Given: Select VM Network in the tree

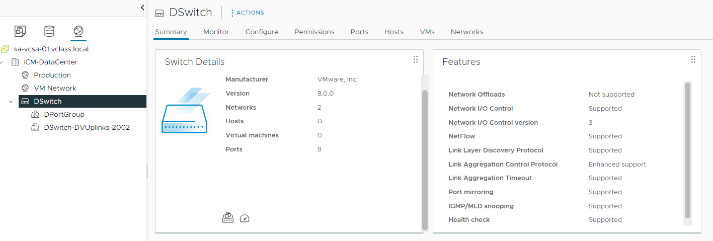Looking at the screenshot, I should pos(55,88).
